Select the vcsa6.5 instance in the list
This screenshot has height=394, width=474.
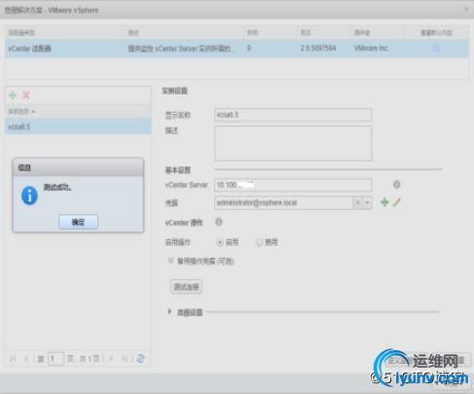tap(78, 126)
